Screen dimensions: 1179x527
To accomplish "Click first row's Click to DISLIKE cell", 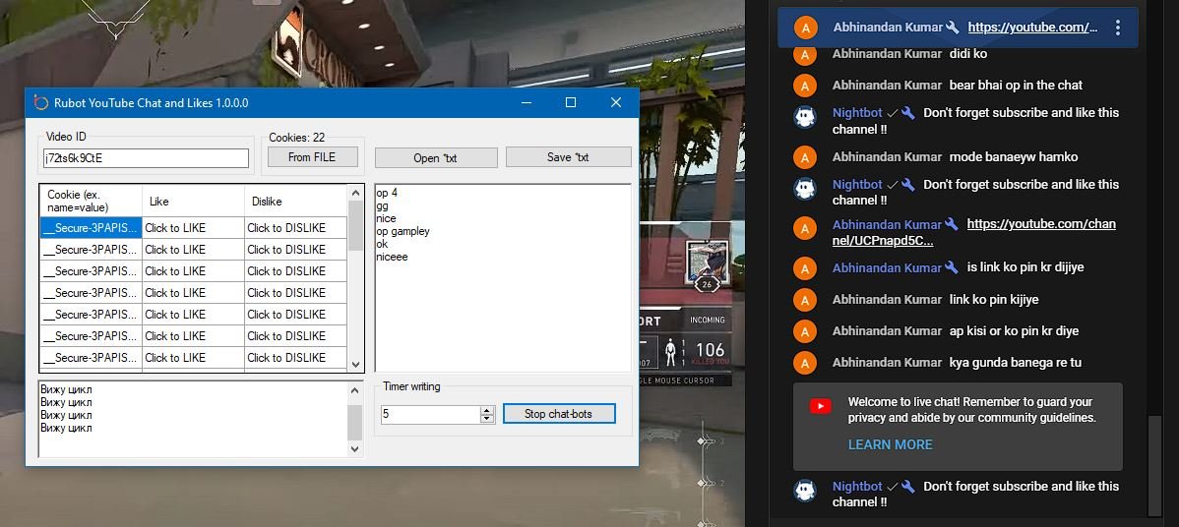I will (293, 228).
